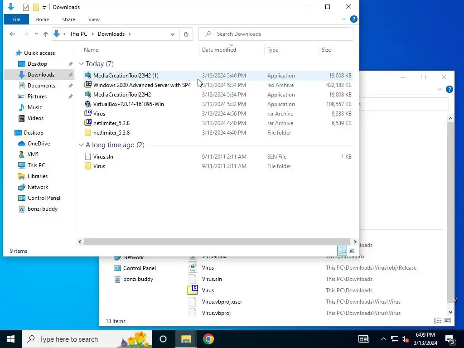
Task: Expand the ribbon with the chevron
Action: coord(344,19)
